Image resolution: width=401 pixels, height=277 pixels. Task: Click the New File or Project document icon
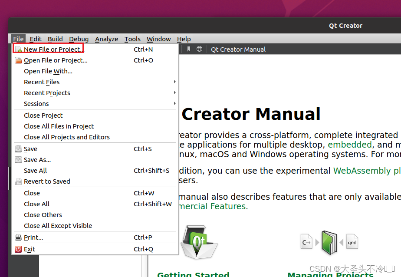point(18,49)
